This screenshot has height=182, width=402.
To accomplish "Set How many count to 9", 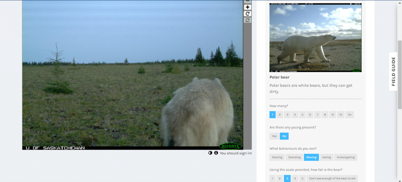I will 333,115.
